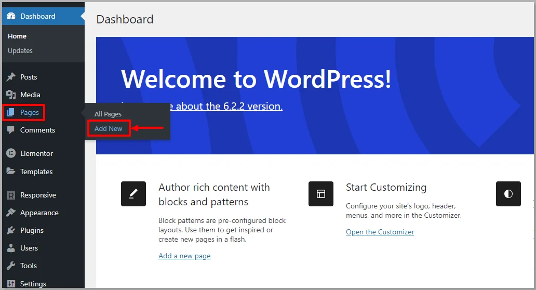
Task: Open the Elementor menu
Action: (36, 153)
